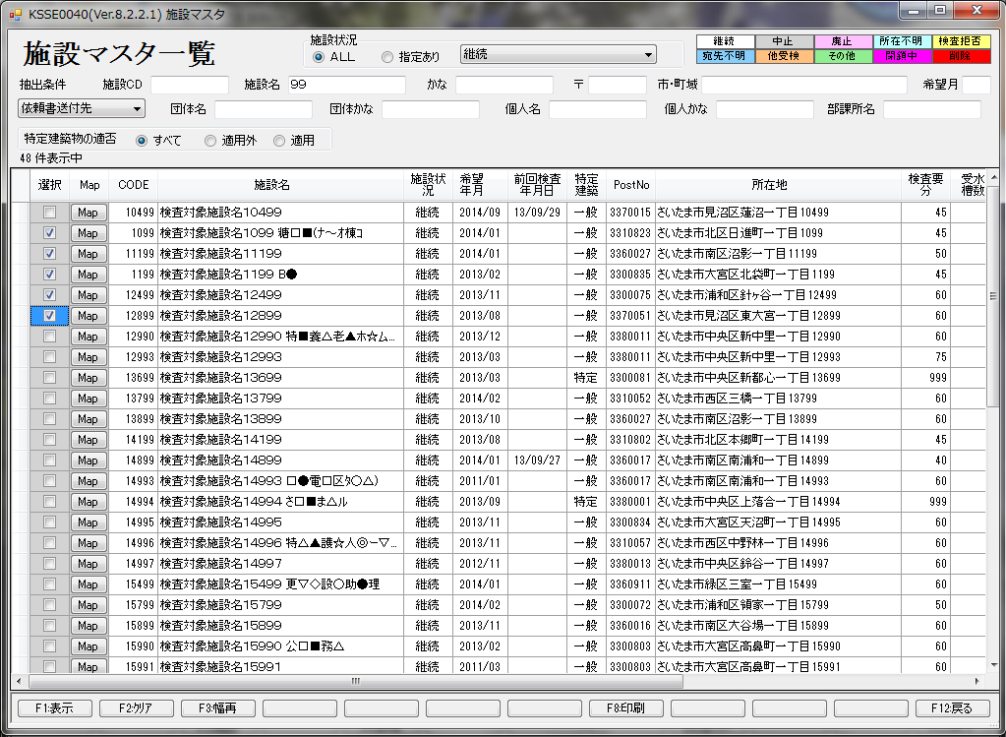This screenshot has width=1006, height=737.
Task: Click the 個人名 input field
Action: (x=597, y=109)
